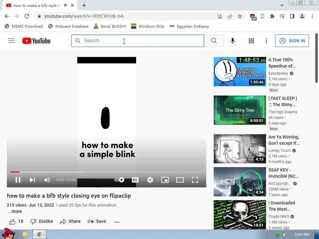The image size is (319, 239).
Task: Mute the video volume
Action: pyautogui.click(x=47, y=180)
